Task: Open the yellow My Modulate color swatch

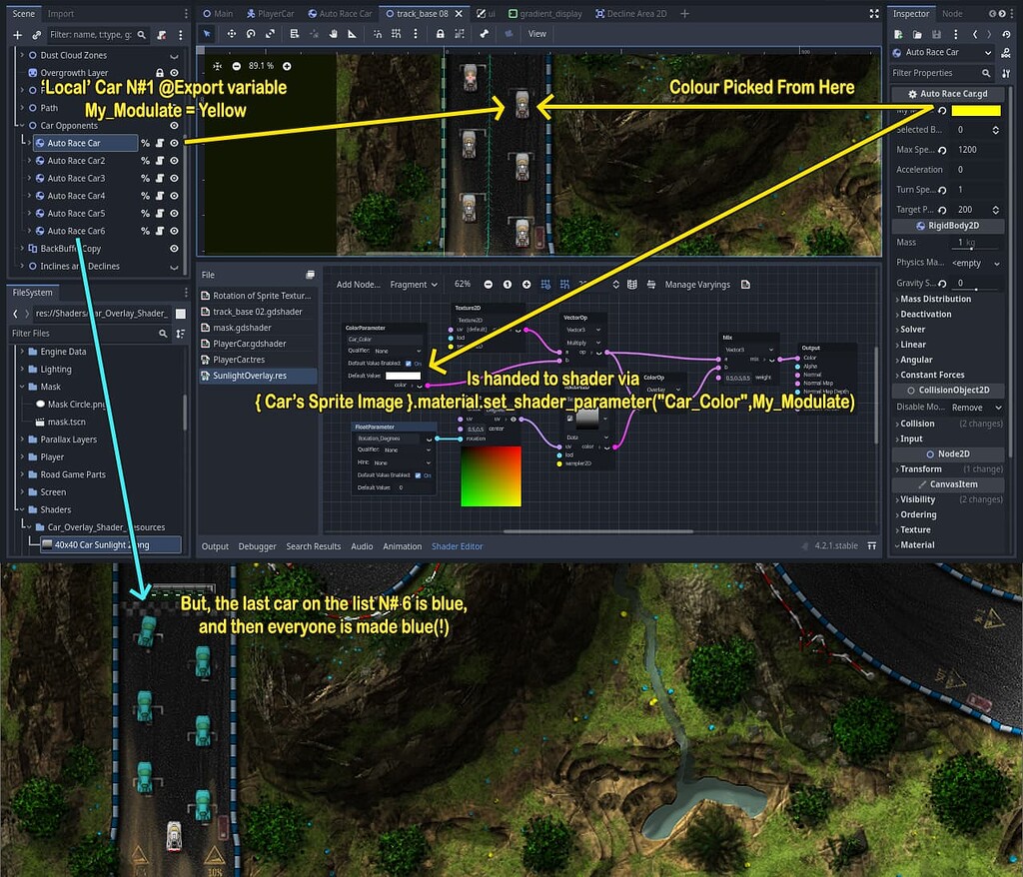Action: (975, 111)
